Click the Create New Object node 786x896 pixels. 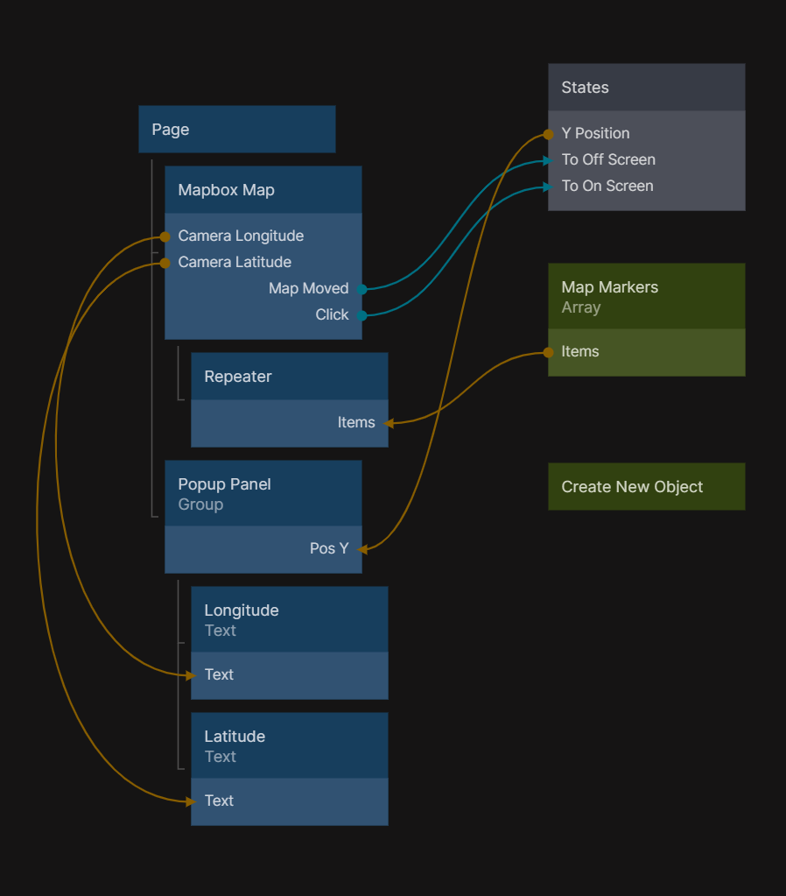tap(646, 487)
